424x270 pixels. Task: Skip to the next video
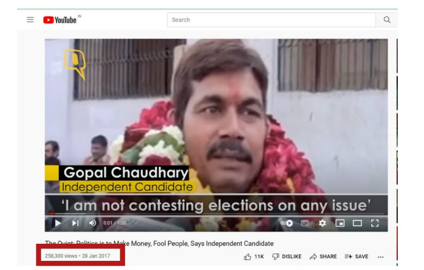75,223
